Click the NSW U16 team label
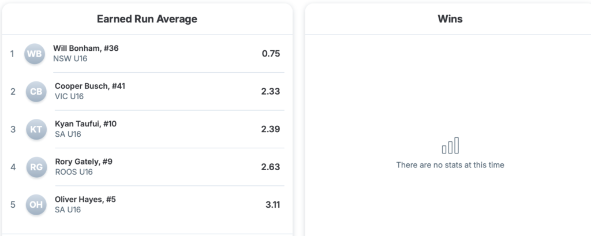Image resolution: width=591 pixels, height=236 pixels. pos(70,59)
